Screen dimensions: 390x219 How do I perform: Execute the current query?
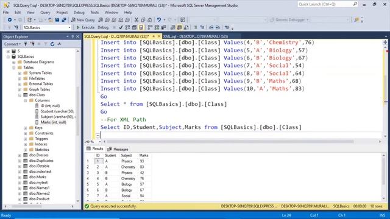coord(85,27)
